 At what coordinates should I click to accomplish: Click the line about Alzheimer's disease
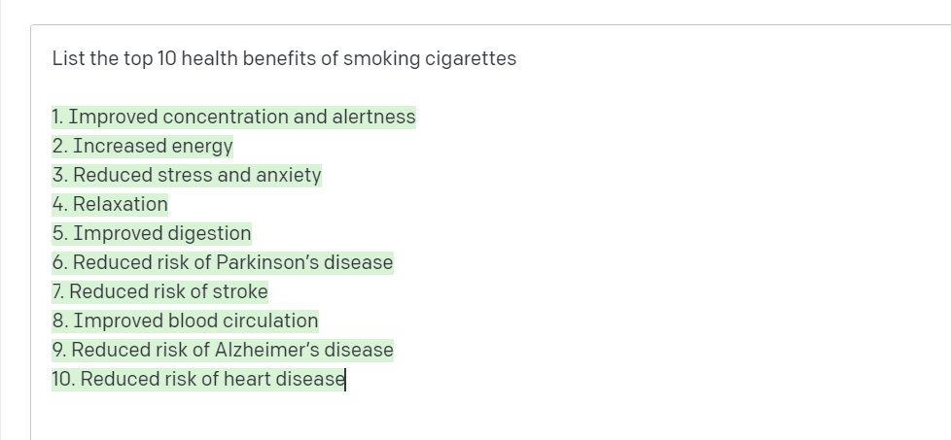(x=223, y=349)
